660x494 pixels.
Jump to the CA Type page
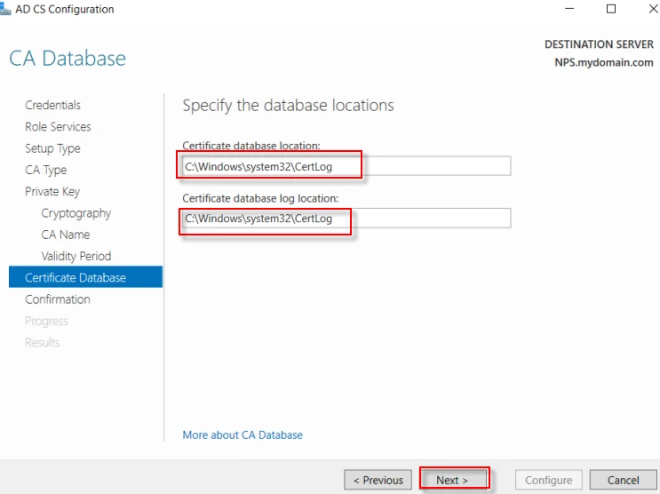coord(45,170)
